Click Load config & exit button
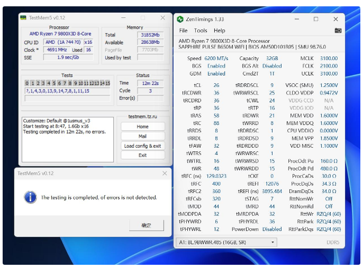This screenshot has width=363, height=269. click(142, 146)
